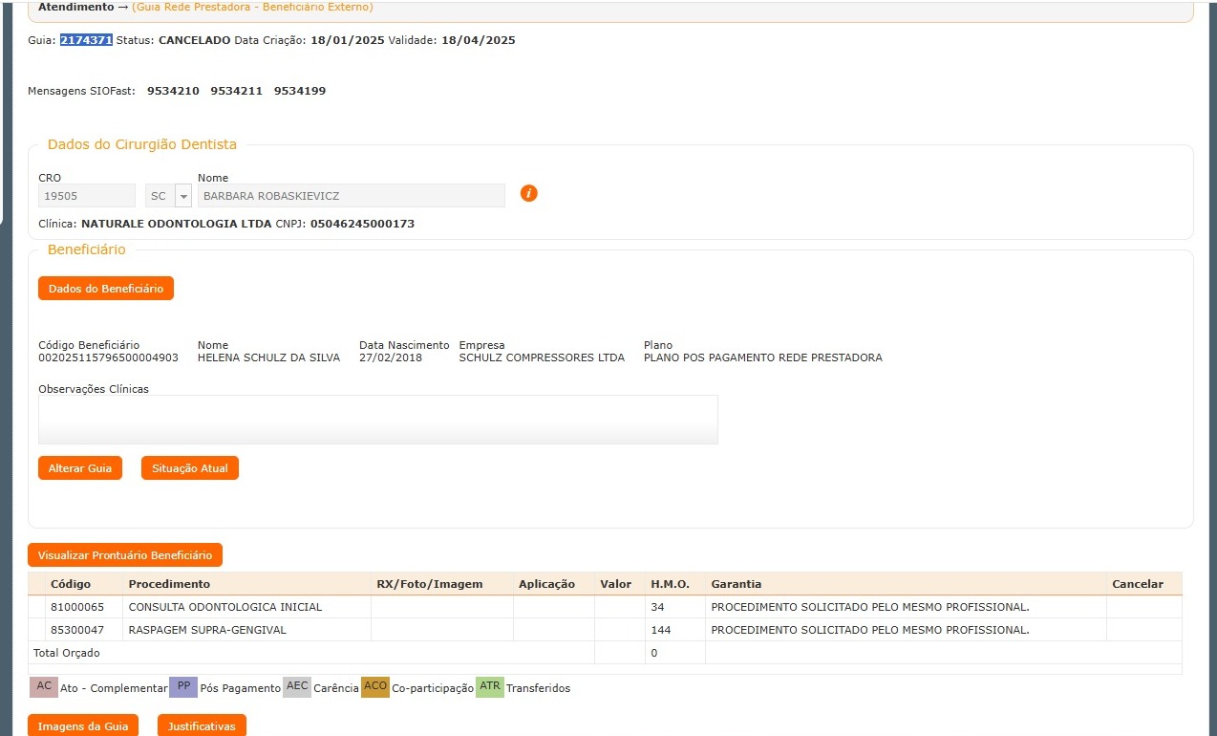1217x736 pixels.
Task: Expand the SC state dropdown arrow
Action: tap(183, 196)
